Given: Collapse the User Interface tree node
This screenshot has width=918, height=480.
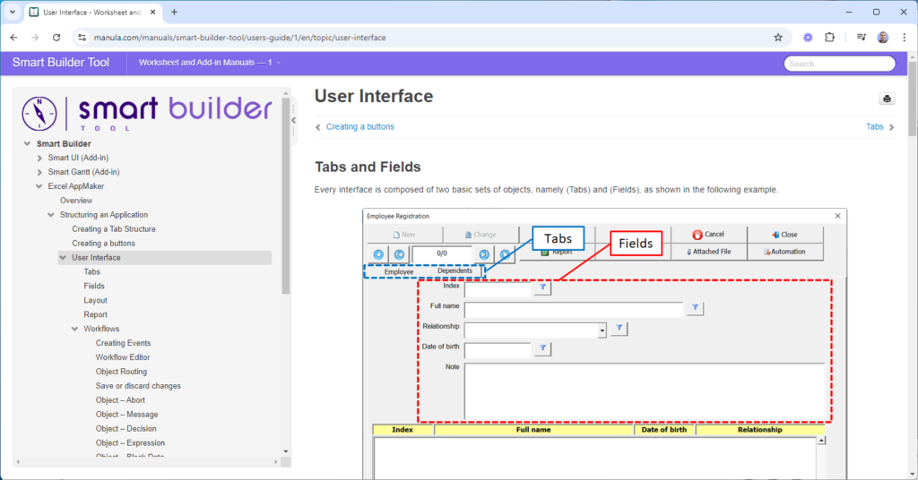Looking at the screenshot, I should coord(63,258).
